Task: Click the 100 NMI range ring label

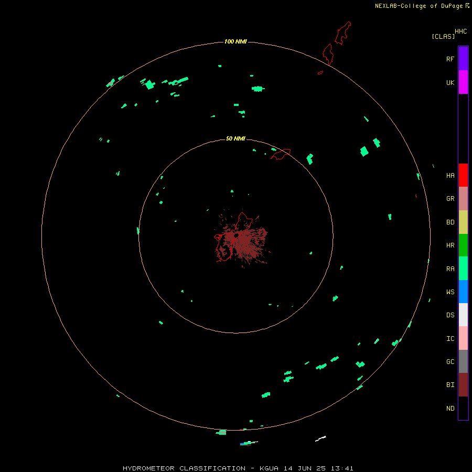Action: click(x=235, y=41)
